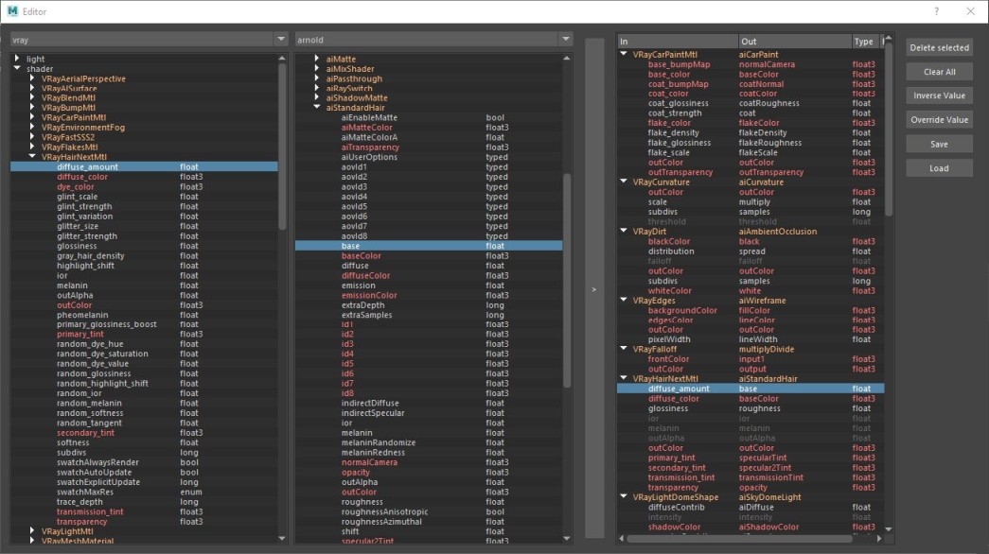This screenshot has height=554, width=989.
Task: Expand the aiMatte node
Action: [317, 59]
